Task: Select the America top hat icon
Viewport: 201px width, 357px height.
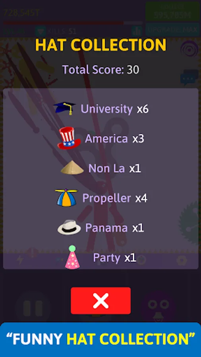Action: click(69, 138)
